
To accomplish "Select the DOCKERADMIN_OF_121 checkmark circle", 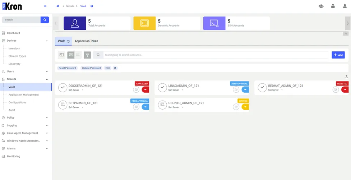I will click(63, 88).
